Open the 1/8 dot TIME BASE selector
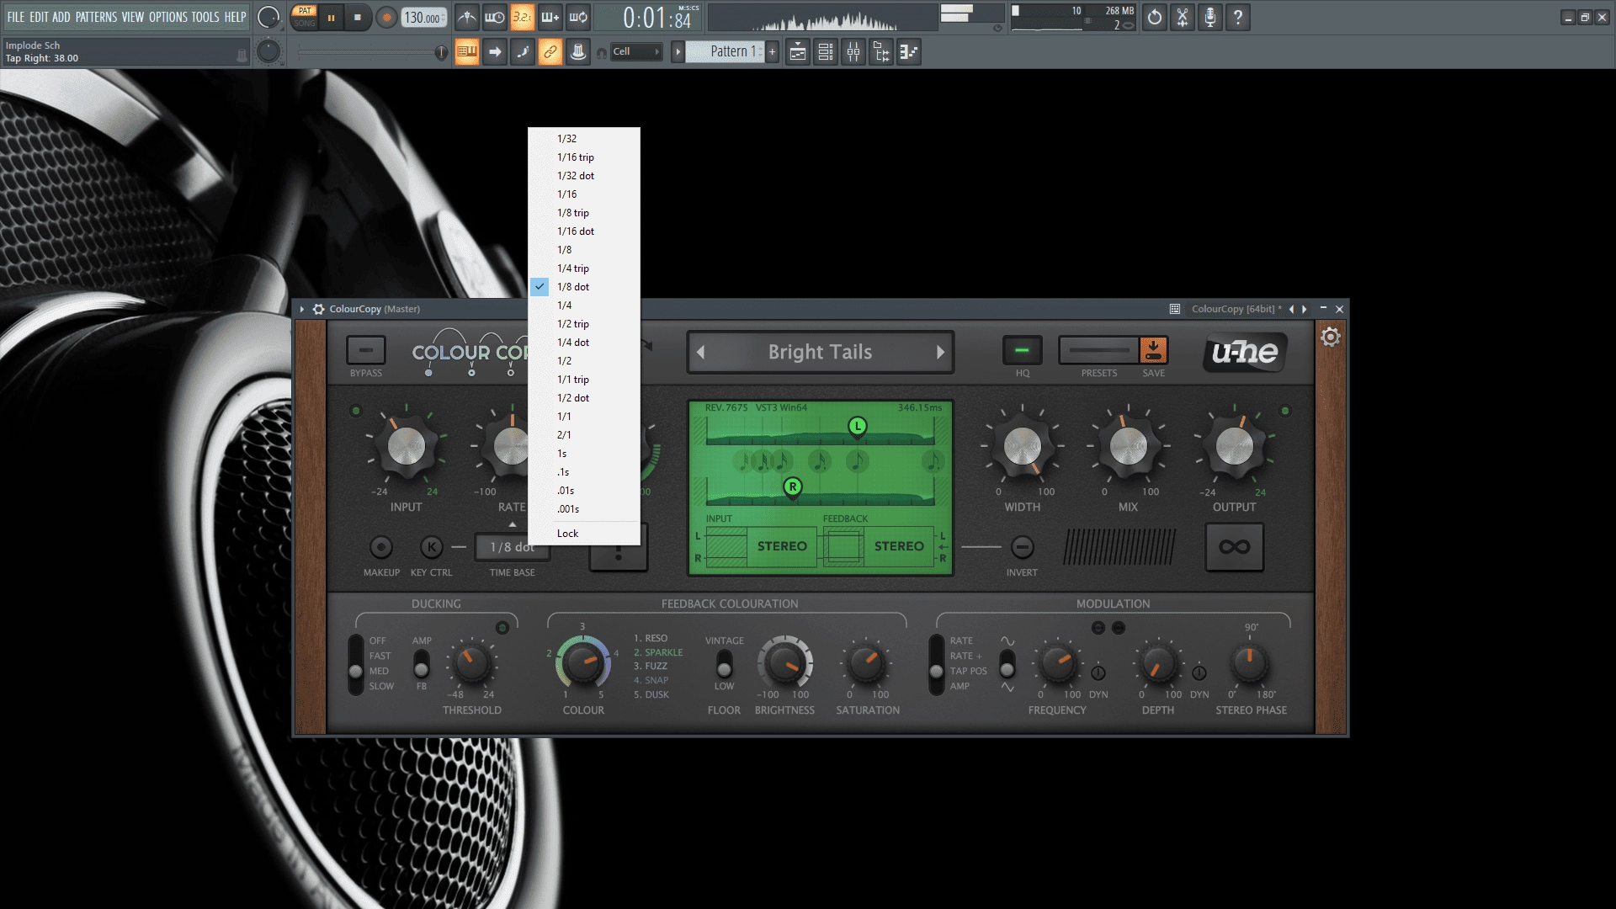 pos(513,547)
